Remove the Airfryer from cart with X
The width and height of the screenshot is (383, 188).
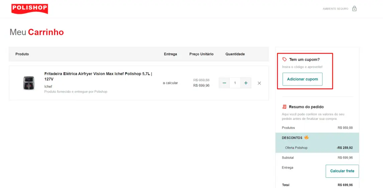(x=260, y=83)
